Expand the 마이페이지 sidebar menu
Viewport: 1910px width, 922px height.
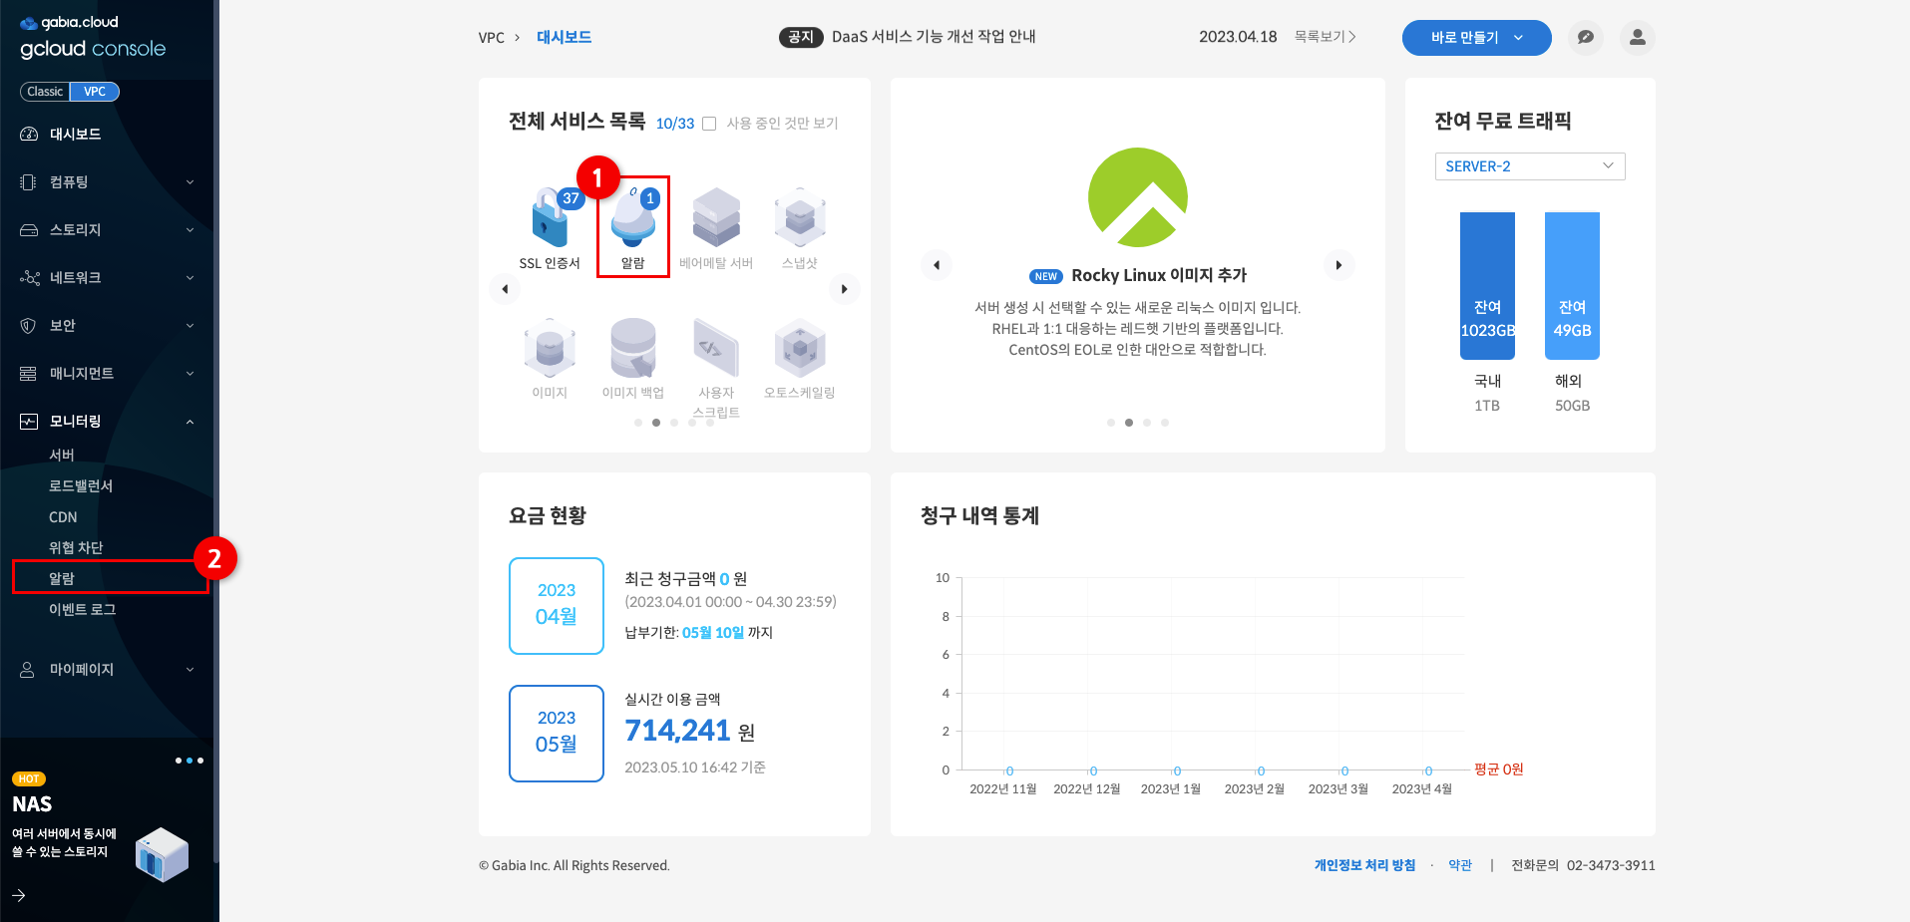107,670
